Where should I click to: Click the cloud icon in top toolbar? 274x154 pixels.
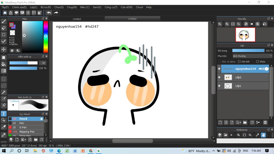5,13
